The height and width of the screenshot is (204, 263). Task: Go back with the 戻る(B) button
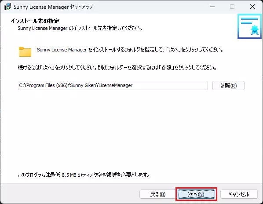157,194
